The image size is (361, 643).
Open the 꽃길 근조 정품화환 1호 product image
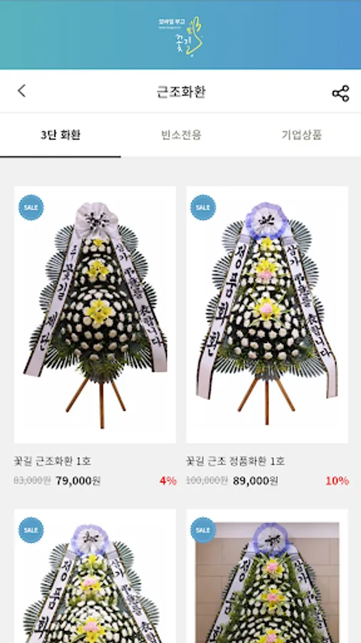[x=267, y=314]
